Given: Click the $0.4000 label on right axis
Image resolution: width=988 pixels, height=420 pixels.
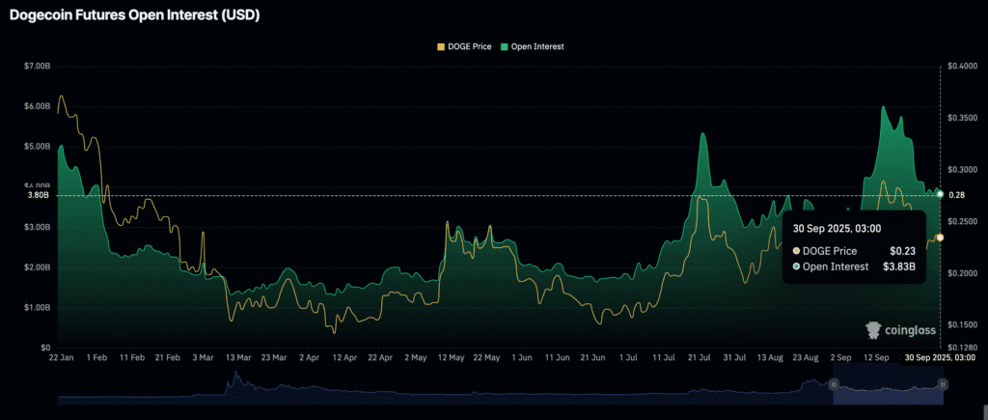Looking at the screenshot, I should point(961,66).
